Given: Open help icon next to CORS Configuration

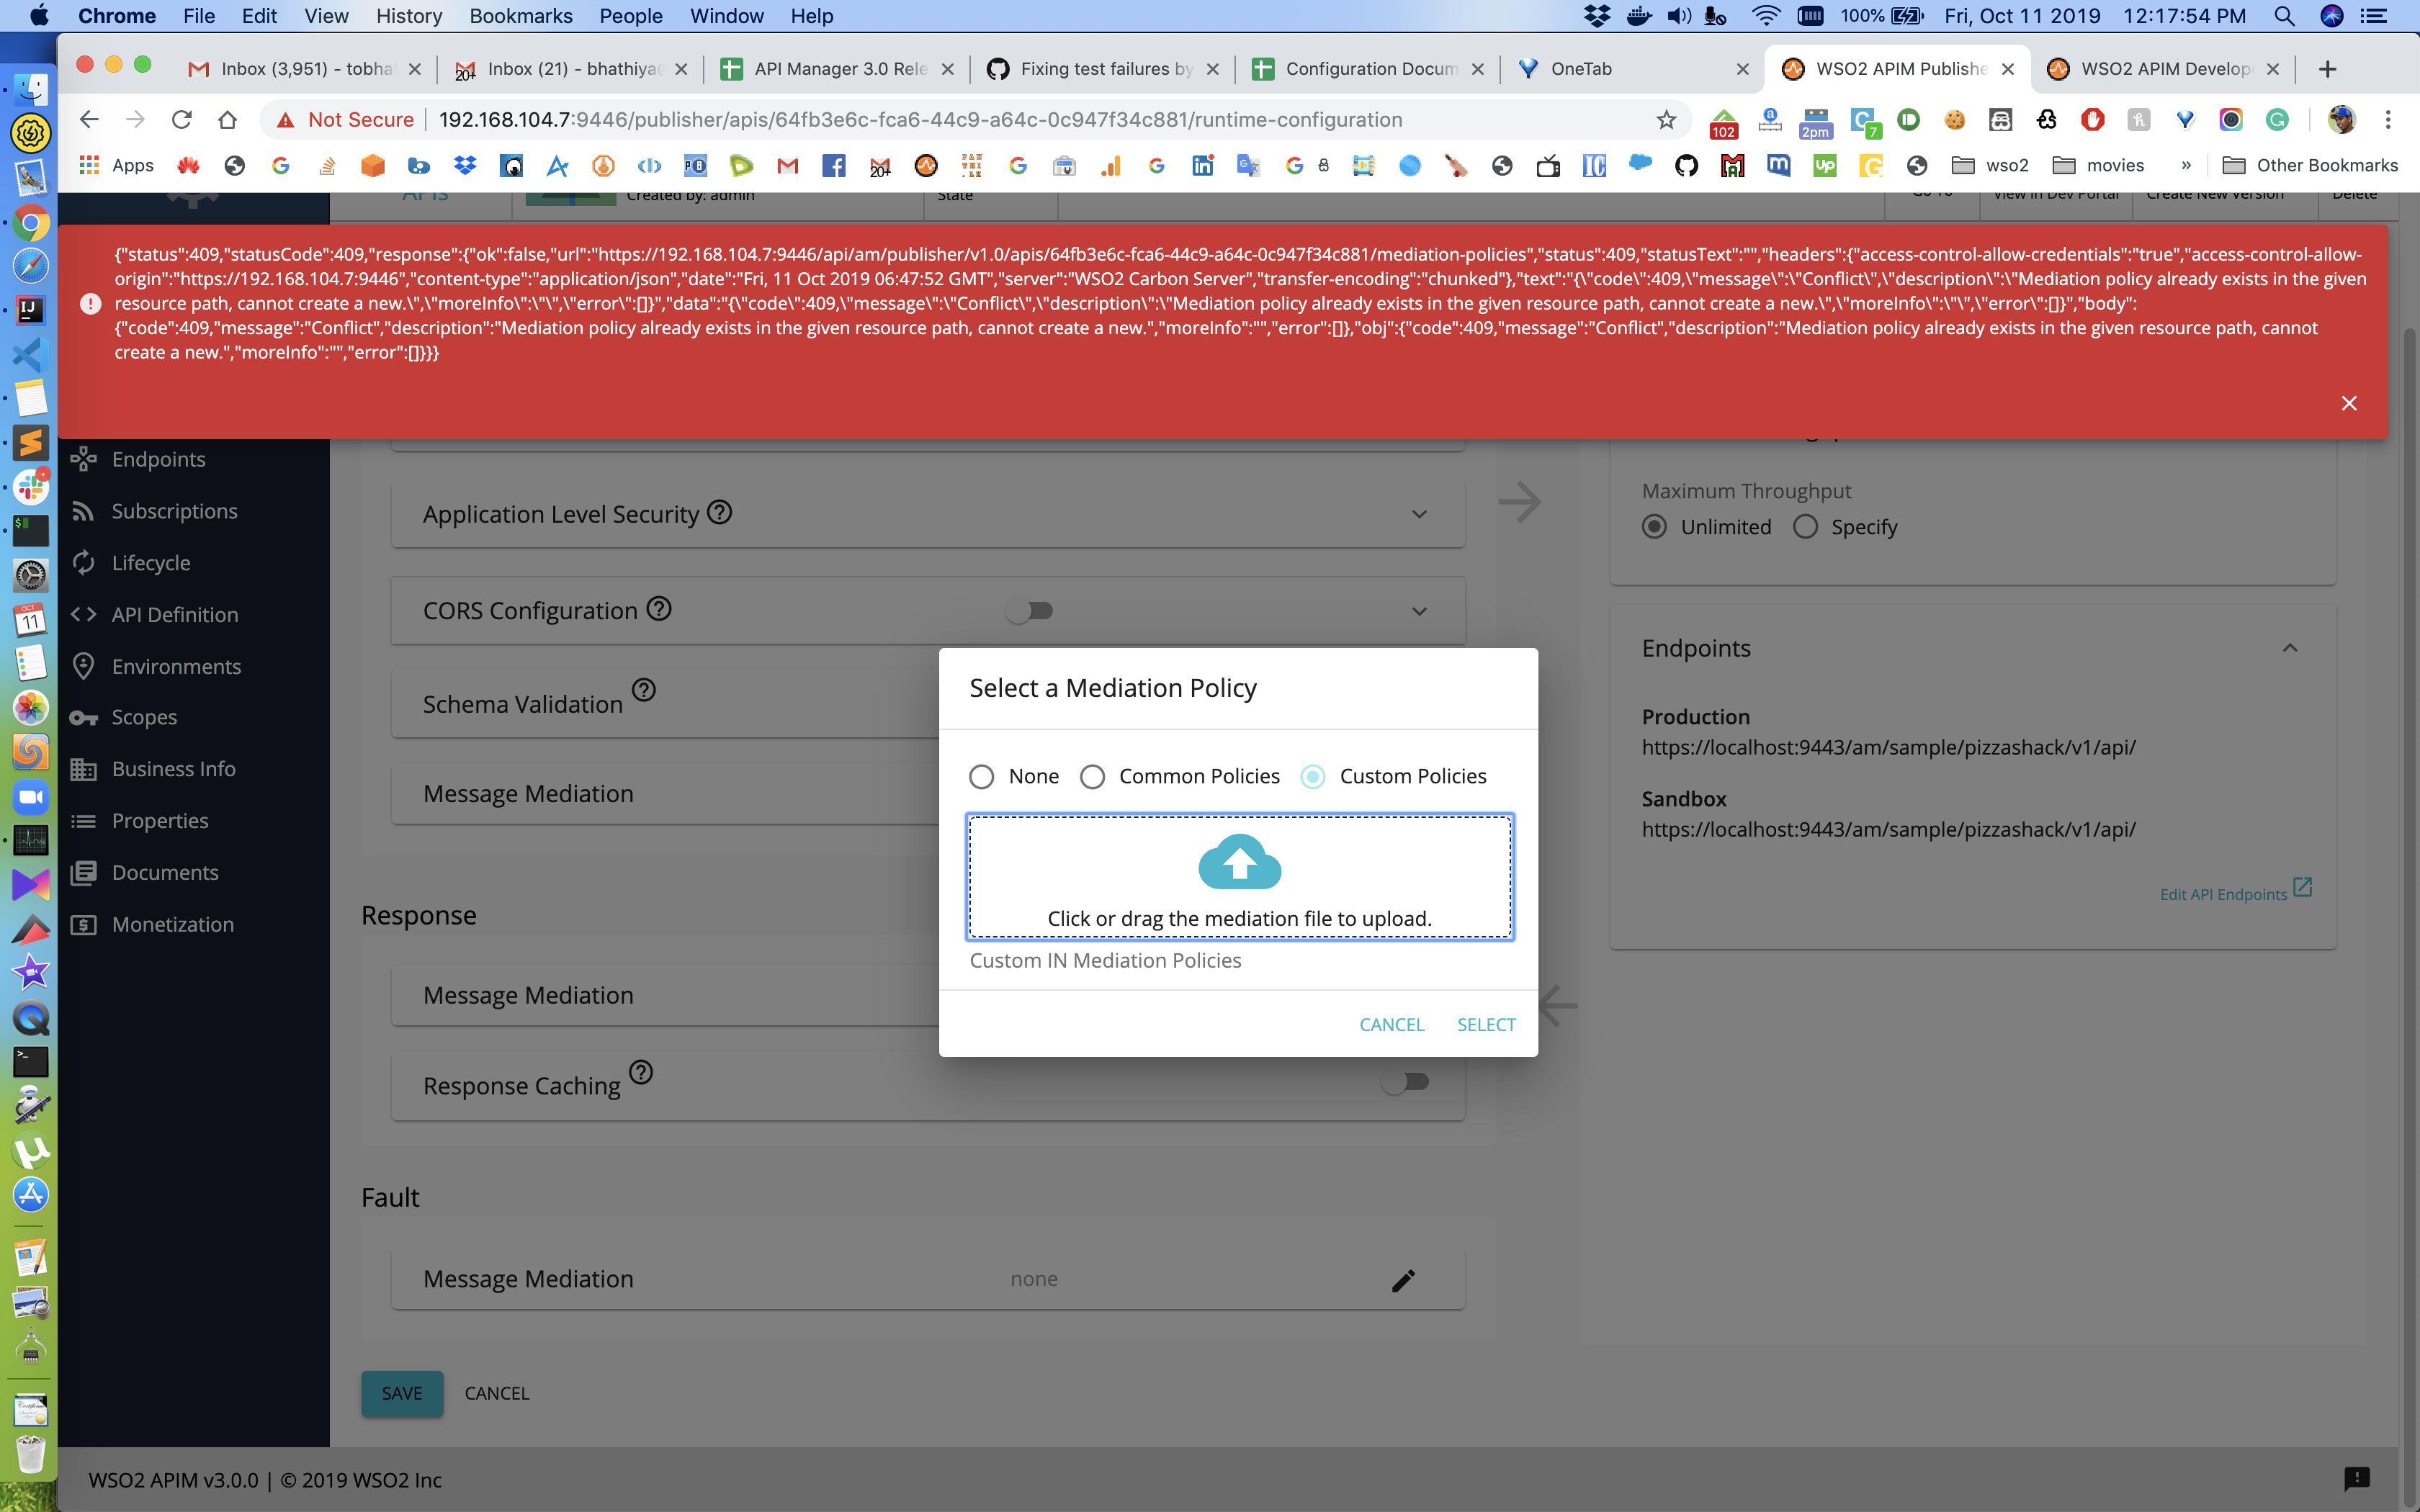Looking at the screenshot, I should [x=659, y=609].
